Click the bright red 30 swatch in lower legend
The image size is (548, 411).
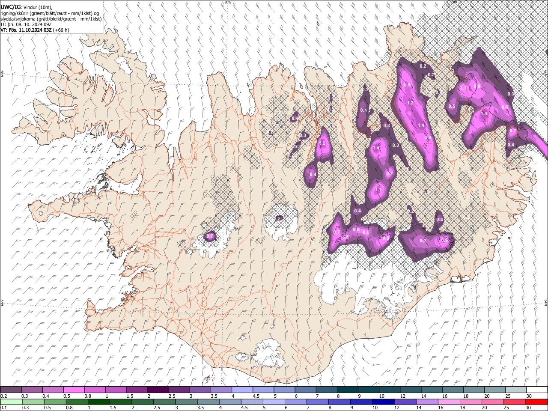[x=537, y=402]
